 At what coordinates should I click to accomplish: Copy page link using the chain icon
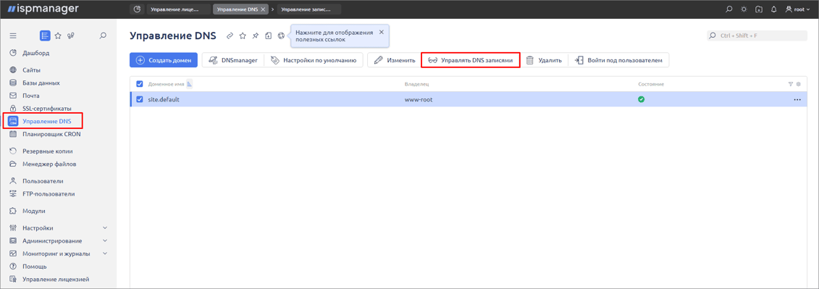(230, 35)
